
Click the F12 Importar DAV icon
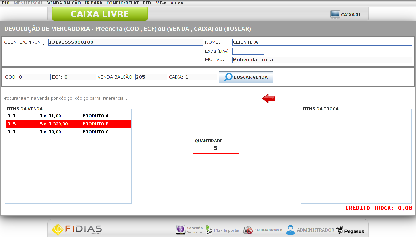[x=209, y=230]
